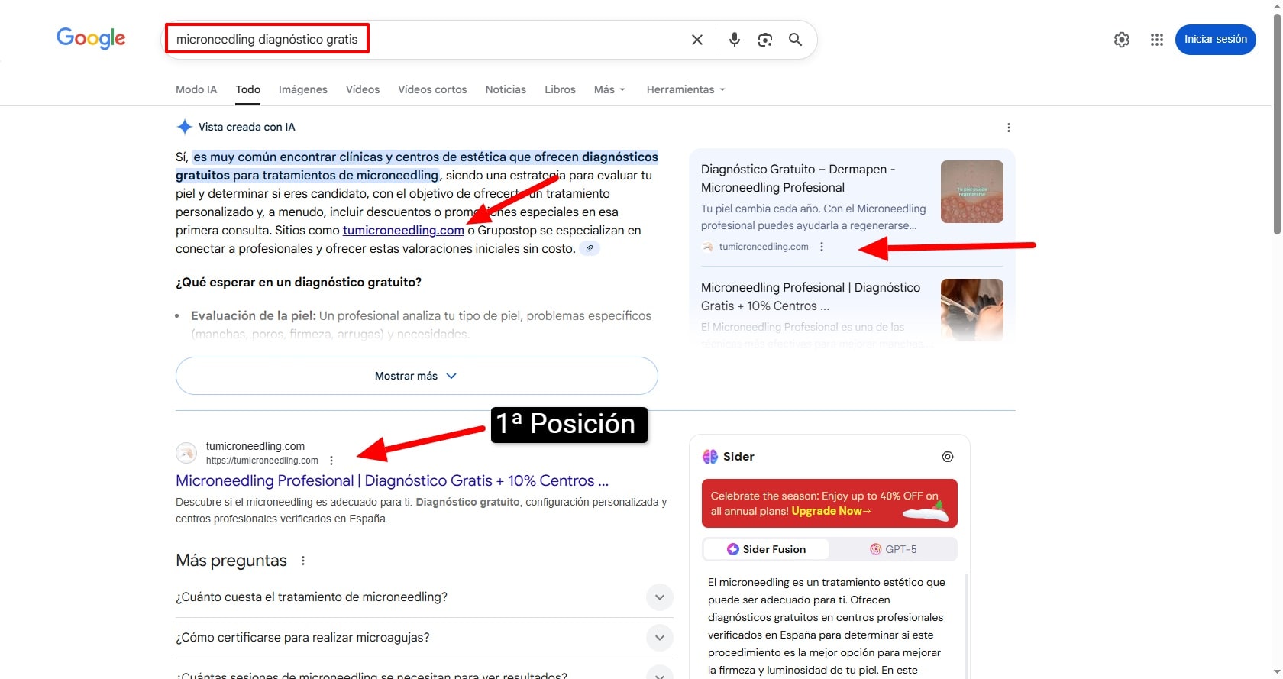Clear the search box with X icon
The height and width of the screenshot is (679, 1283).
click(x=696, y=40)
